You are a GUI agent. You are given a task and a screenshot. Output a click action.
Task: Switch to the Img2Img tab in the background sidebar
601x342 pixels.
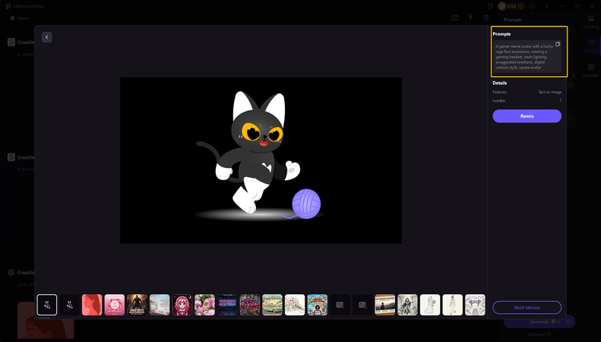(590, 22)
